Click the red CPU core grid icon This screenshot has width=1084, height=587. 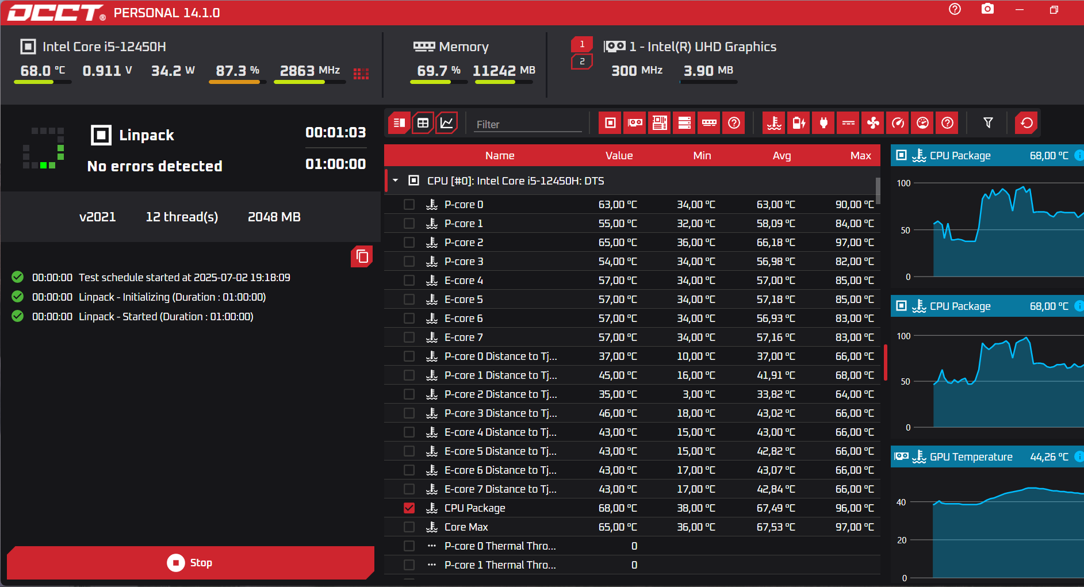pyautogui.click(x=361, y=74)
